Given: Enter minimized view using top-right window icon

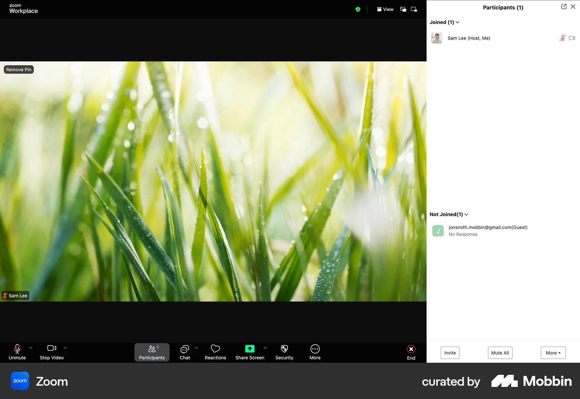Looking at the screenshot, I should click(x=413, y=9).
